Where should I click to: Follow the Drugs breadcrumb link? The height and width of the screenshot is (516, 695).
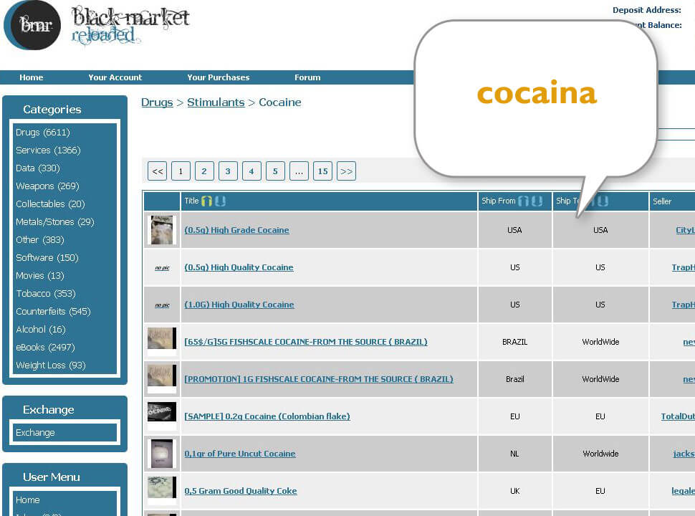pyautogui.click(x=157, y=102)
